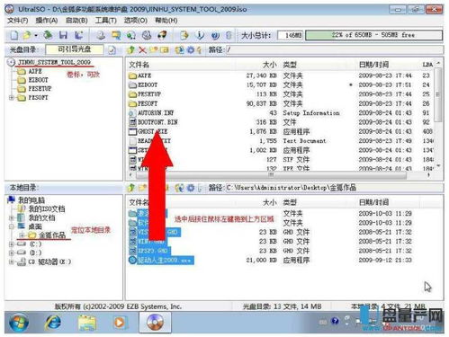Image resolution: width=449 pixels, height=337 pixels.
Task: Select EZBOOT folder in the disc tree
Action: tap(38, 80)
